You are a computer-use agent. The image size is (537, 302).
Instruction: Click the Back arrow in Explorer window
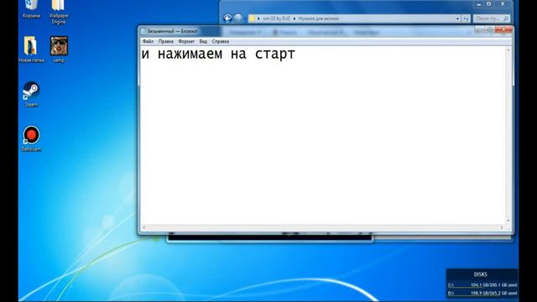[x=227, y=18]
